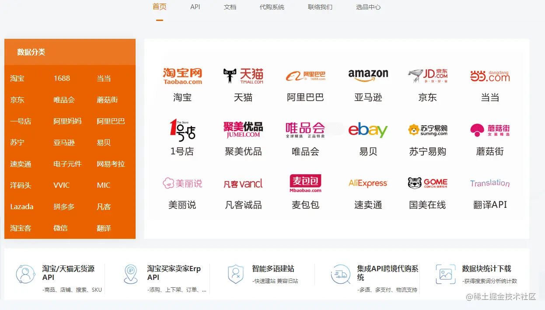Select the shield icon beside 智能多语建站
545x310 pixels.
click(235, 274)
